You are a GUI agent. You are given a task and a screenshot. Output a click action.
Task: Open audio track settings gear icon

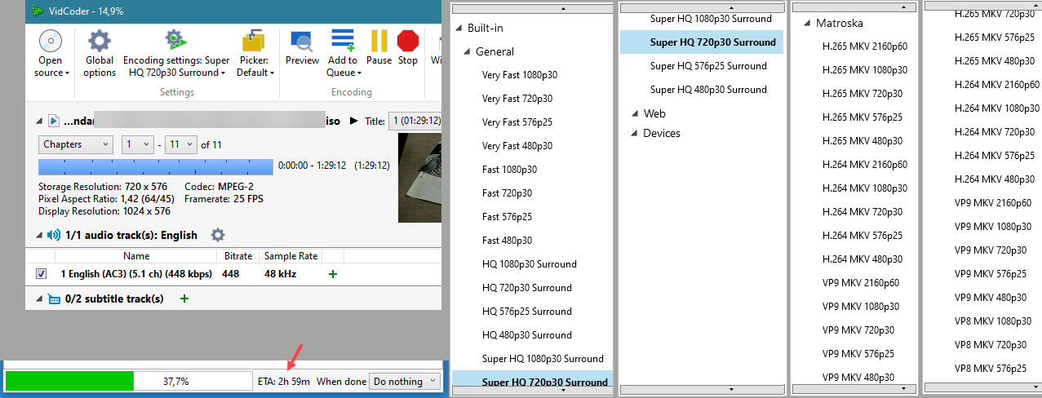tap(218, 235)
